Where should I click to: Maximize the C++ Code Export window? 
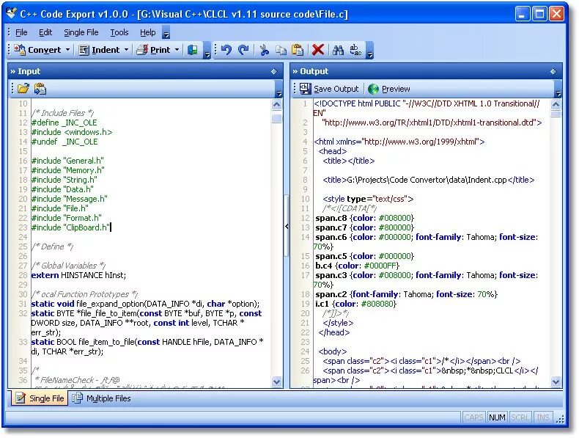[x=539, y=14]
